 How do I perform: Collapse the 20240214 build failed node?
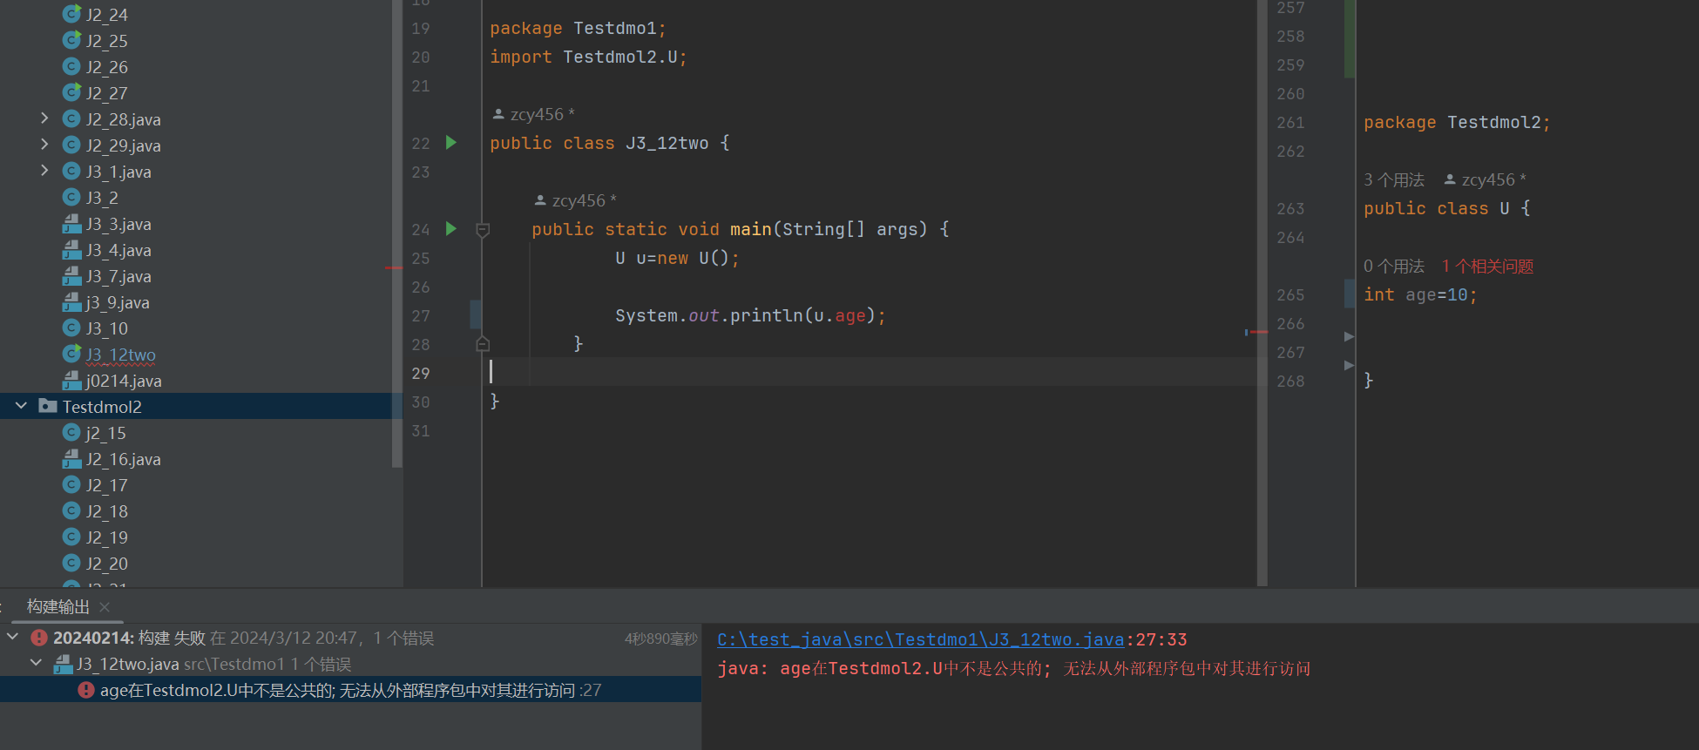click(x=13, y=637)
